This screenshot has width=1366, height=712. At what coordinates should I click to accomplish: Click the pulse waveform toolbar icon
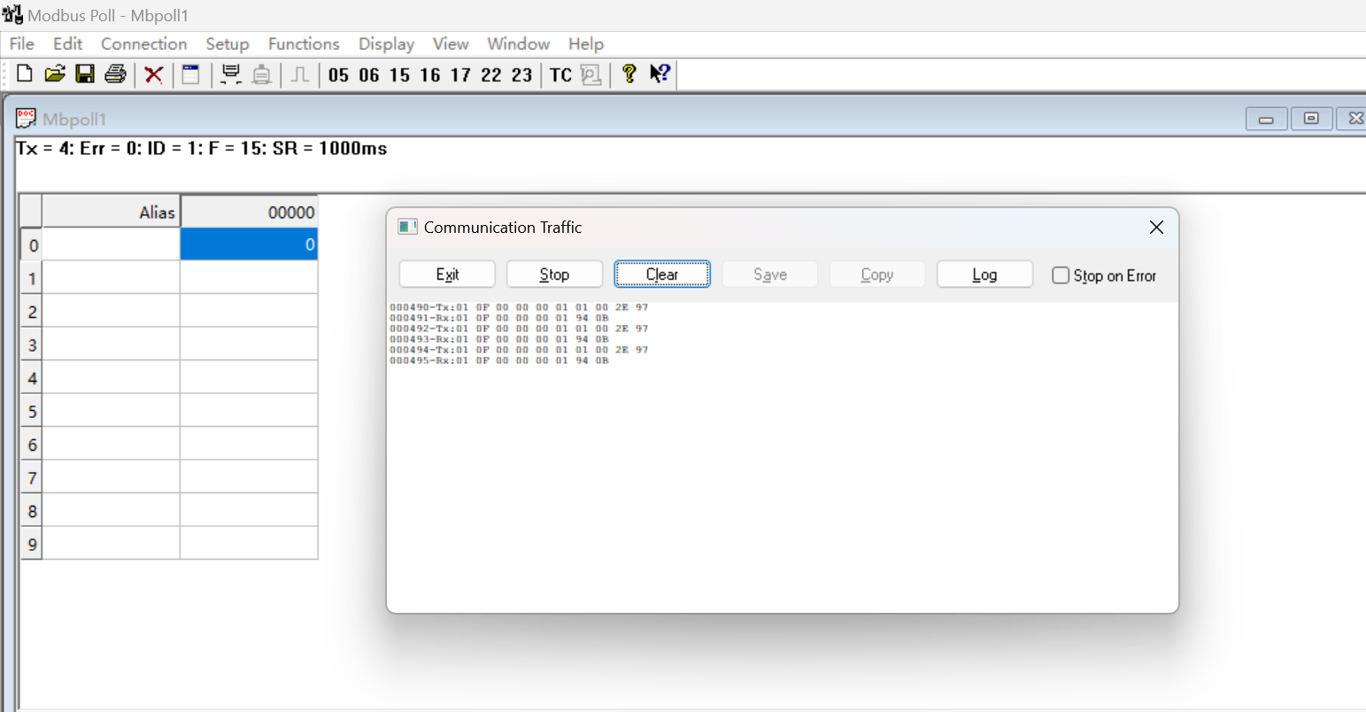(300, 74)
